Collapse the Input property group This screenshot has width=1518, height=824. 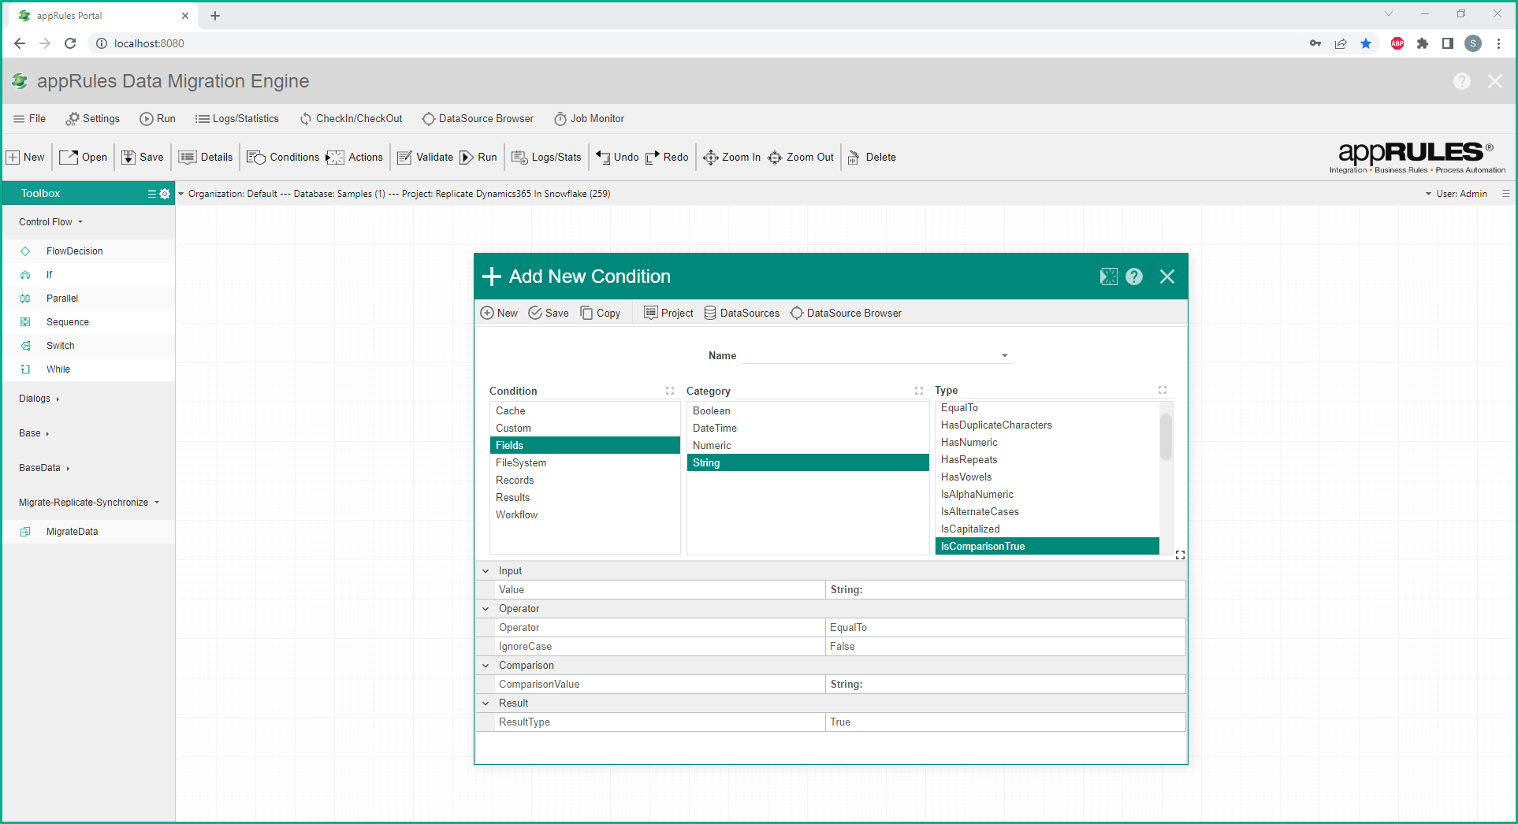(x=486, y=571)
